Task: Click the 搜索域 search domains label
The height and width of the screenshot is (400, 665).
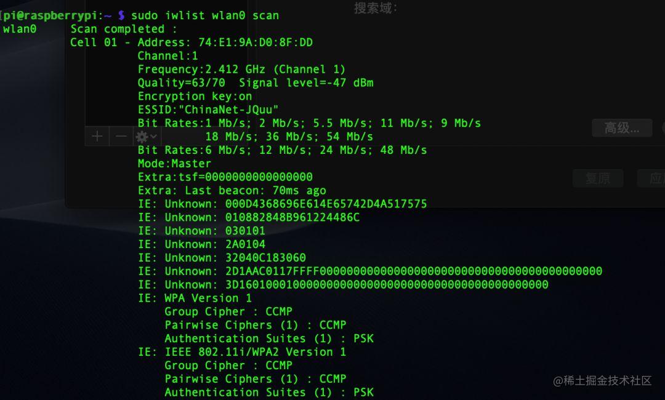Action: [x=375, y=8]
